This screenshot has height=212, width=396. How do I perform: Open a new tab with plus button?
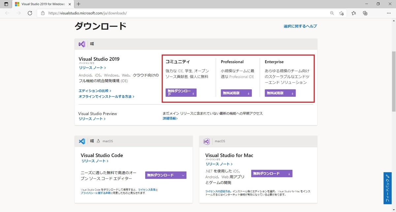78,4
